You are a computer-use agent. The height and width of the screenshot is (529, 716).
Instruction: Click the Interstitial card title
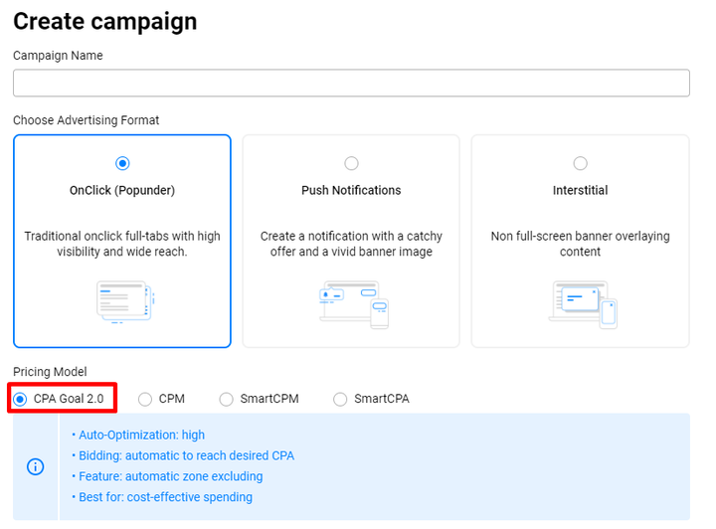pyautogui.click(x=581, y=190)
